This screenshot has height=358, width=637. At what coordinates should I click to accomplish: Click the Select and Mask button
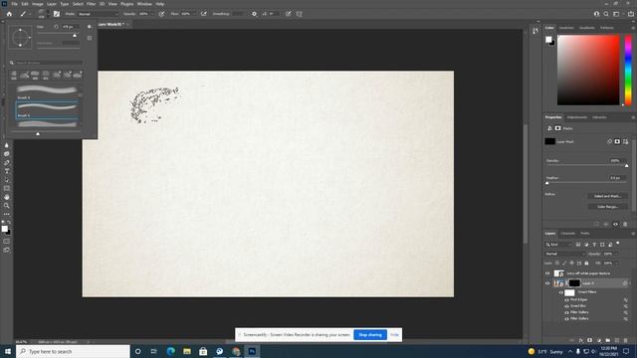607,196
